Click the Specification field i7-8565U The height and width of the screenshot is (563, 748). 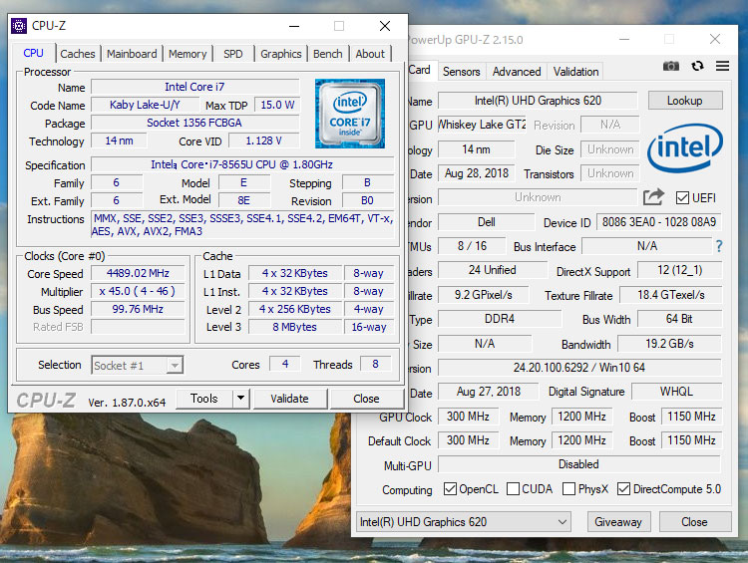click(242, 164)
